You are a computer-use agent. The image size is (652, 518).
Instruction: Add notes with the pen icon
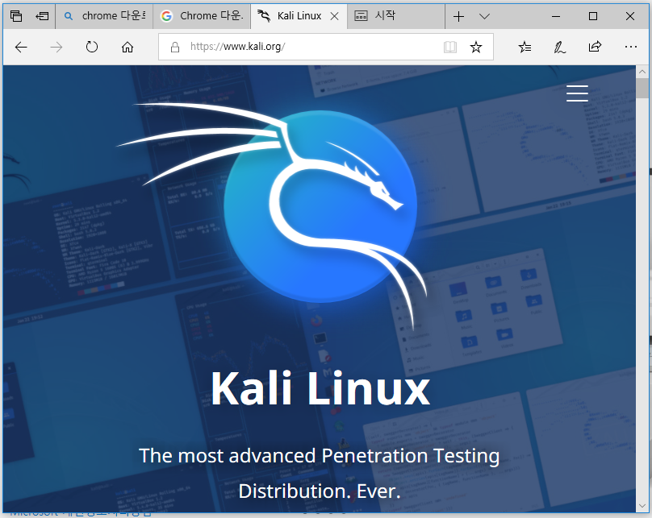coord(560,47)
